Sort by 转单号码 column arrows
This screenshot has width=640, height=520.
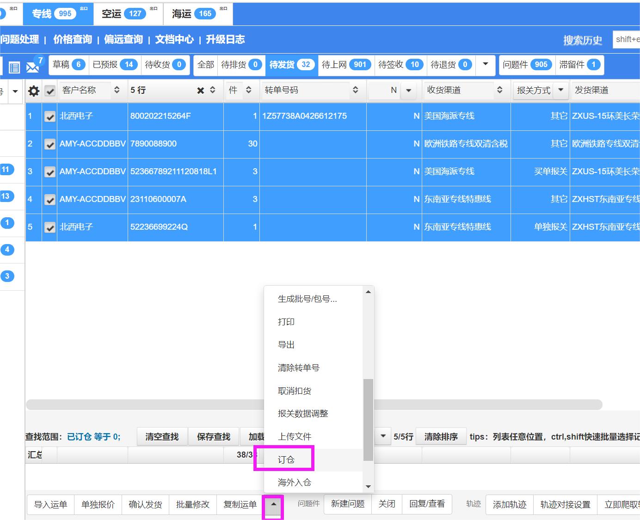coord(355,90)
